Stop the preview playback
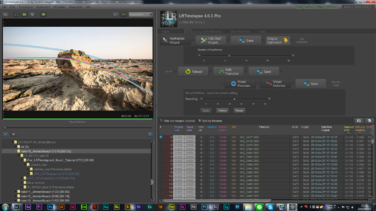Image resolution: width=376 pixels, height=211 pixels. [x=13, y=134]
